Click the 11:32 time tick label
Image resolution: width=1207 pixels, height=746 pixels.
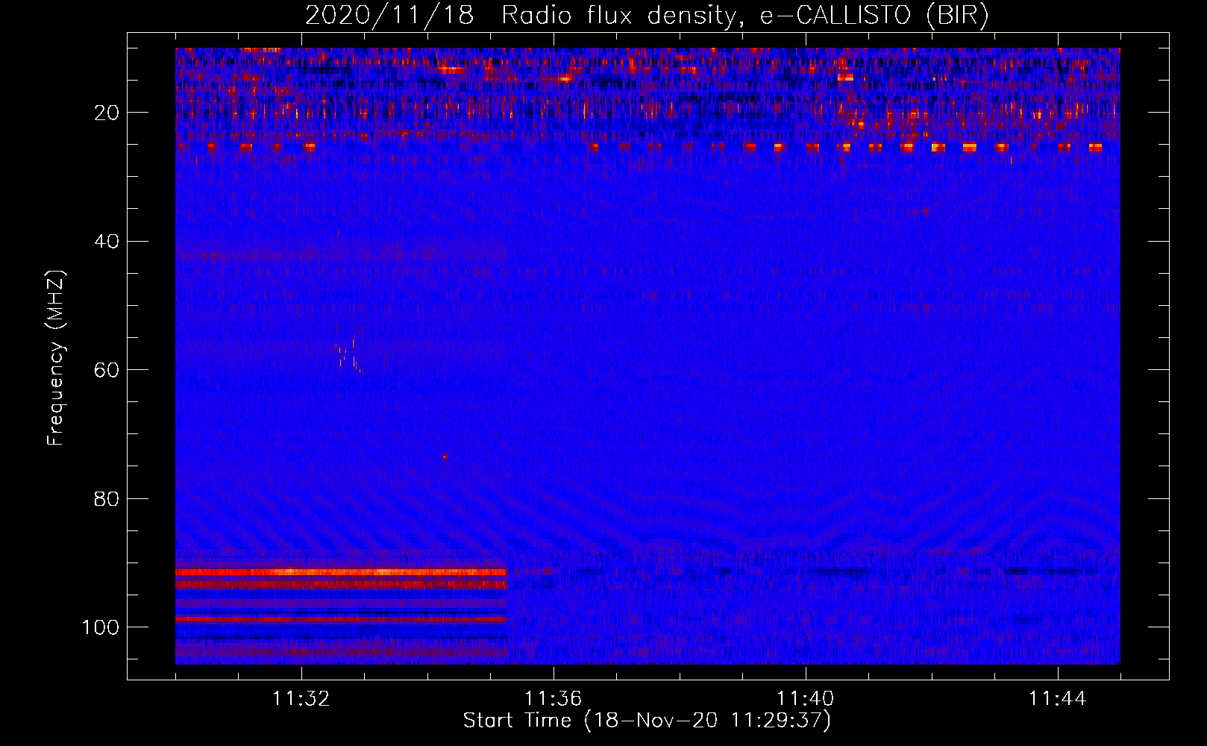pos(301,699)
